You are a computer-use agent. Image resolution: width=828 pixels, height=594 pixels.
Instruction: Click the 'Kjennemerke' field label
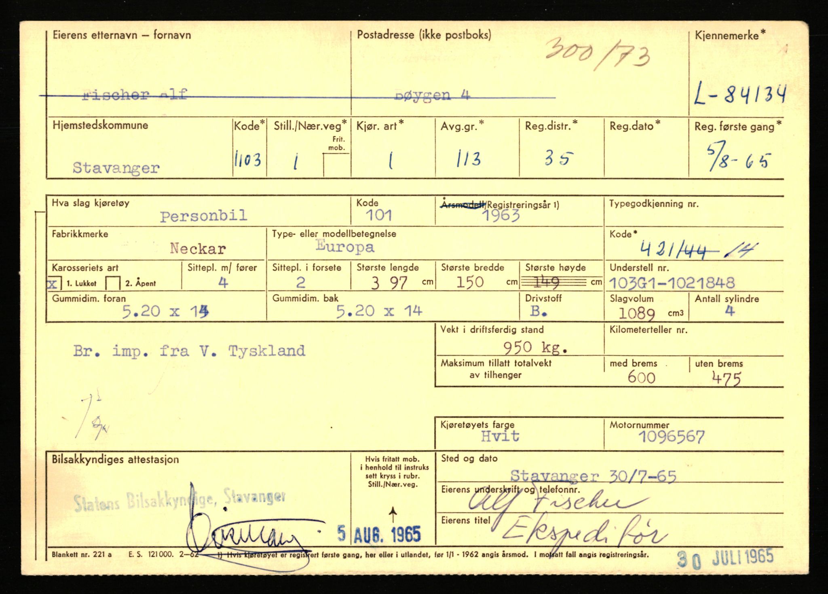pyautogui.click(x=730, y=35)
